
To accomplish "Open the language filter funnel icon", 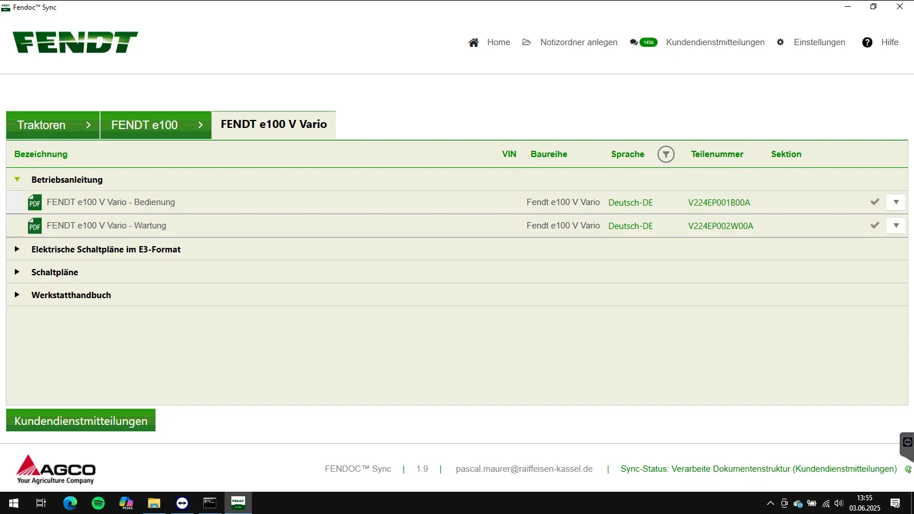I will [x=666, y=154].
